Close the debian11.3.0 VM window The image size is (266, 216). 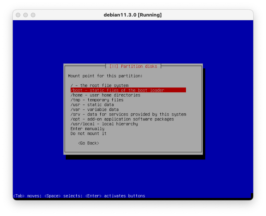click(x=18, y=15)
